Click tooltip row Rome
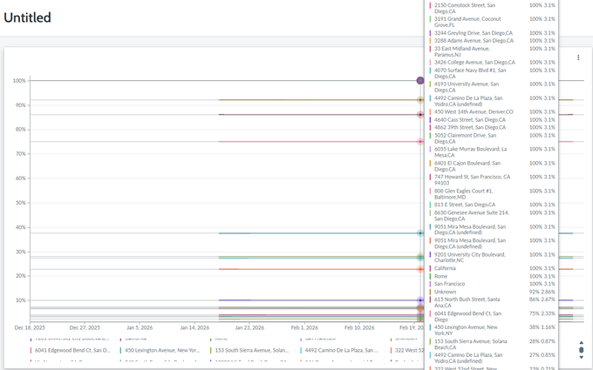The width and height of the screenshot is (593, 370). pyautogui.click(x=493, y=276)
